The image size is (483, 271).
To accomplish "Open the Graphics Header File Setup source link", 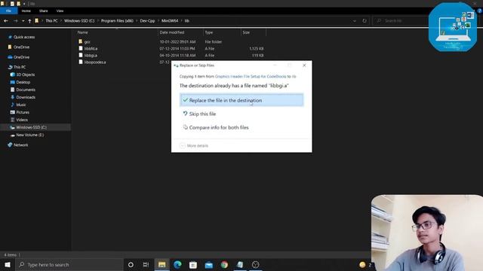I will (251, 77).
